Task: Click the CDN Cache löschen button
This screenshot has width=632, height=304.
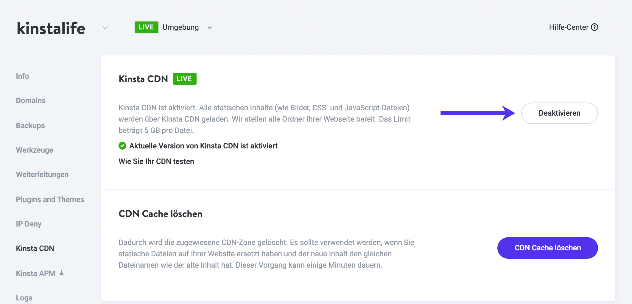Action: point(547,248)
